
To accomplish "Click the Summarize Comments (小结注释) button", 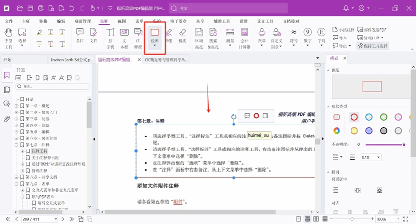I will pyautogui.click(x=371, y=30).
